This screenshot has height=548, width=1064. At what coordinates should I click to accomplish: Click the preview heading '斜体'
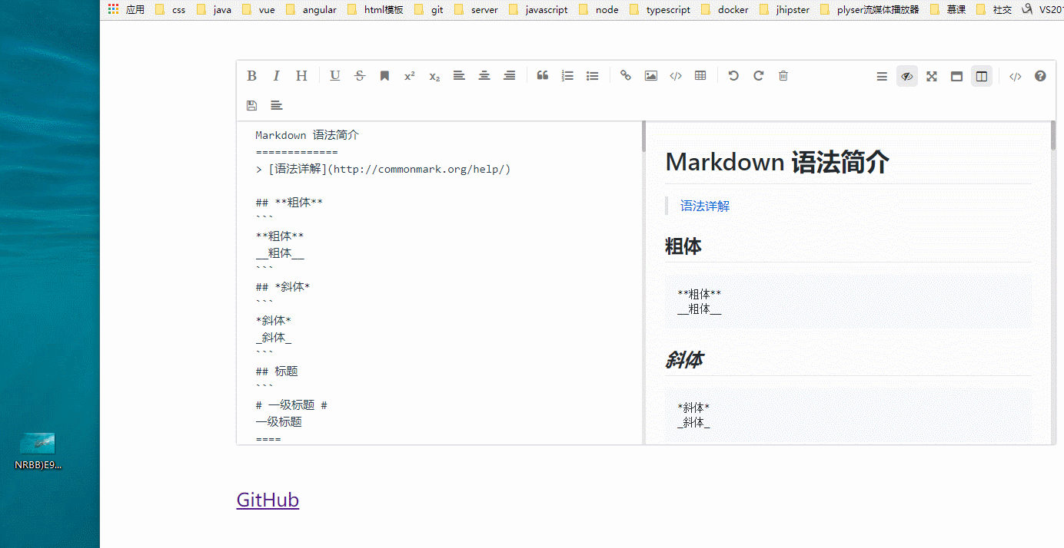[x=683, y=359]
